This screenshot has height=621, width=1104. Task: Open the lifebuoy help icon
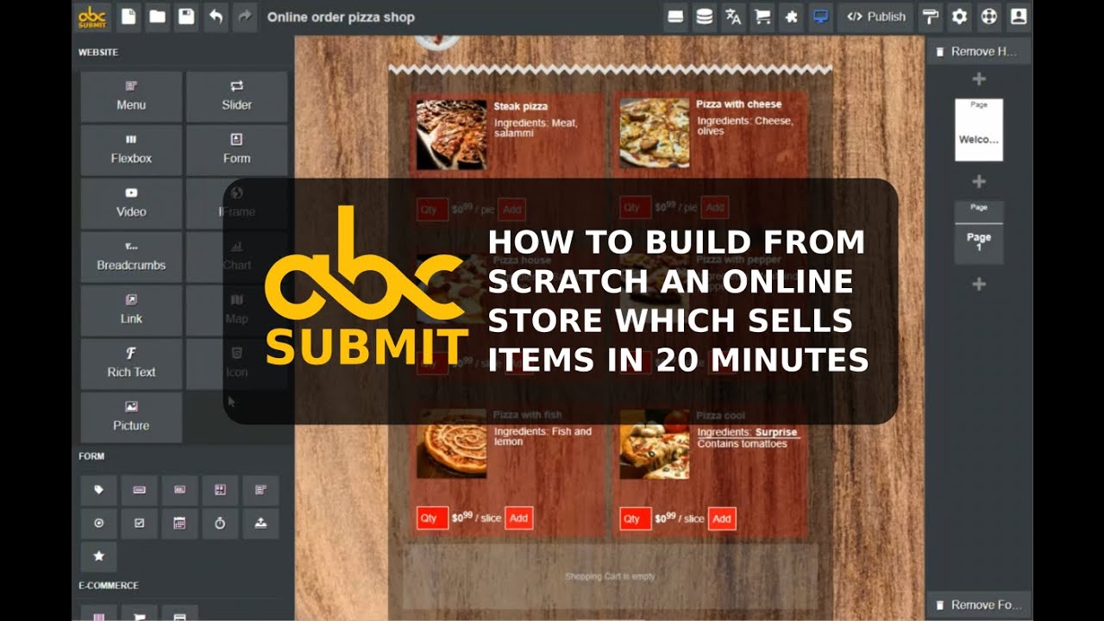click(x=988, y=17)
